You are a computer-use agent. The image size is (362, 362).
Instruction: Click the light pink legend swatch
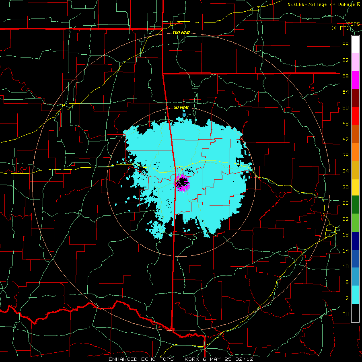click(x=355, y=62)
